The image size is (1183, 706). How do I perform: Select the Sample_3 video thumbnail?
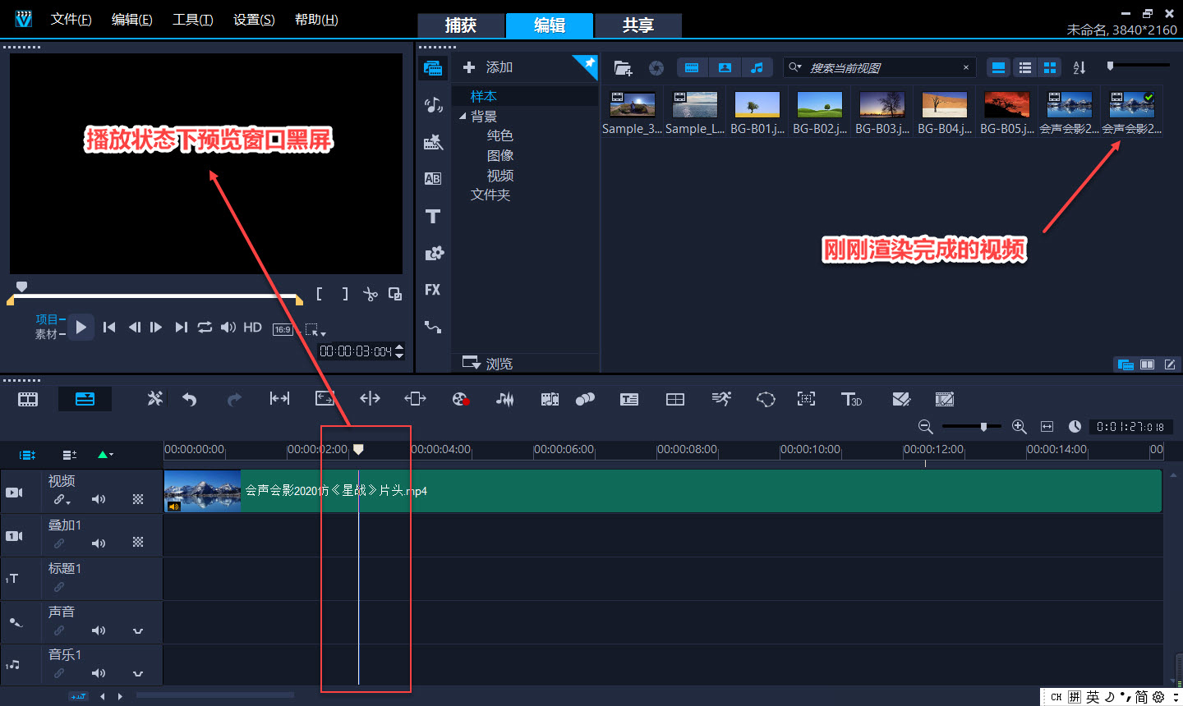click(632, 106)
